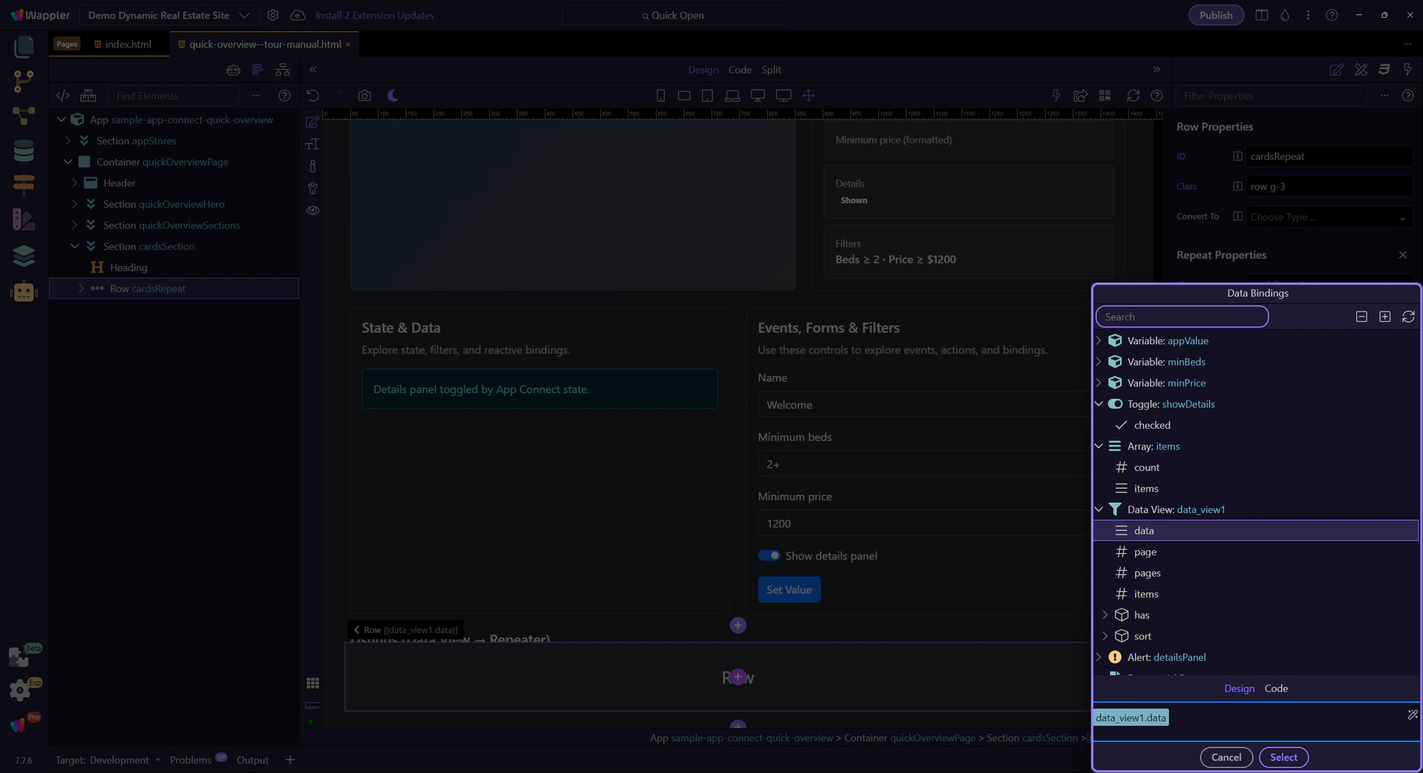Select the mobile phone viewport size
The height and width of the screenshot is (773, 1423).
pos(660,96)
